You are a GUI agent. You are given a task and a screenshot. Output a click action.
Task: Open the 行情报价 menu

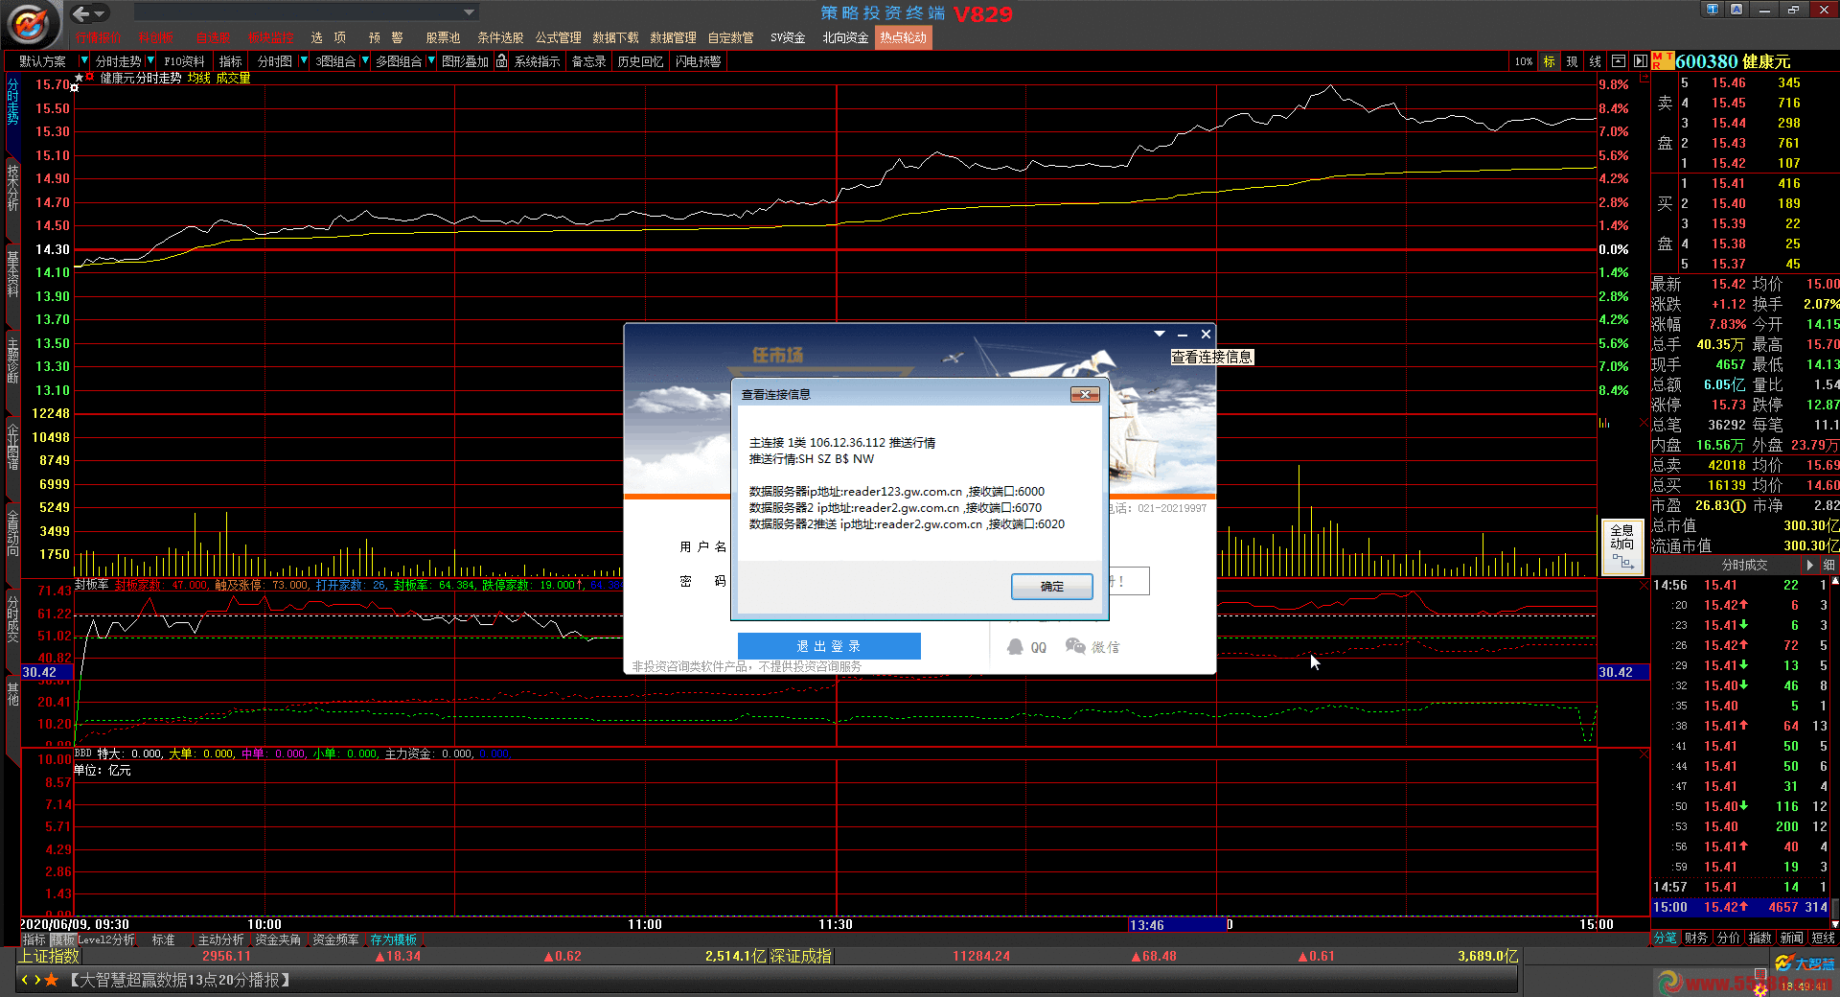point(100,38)
